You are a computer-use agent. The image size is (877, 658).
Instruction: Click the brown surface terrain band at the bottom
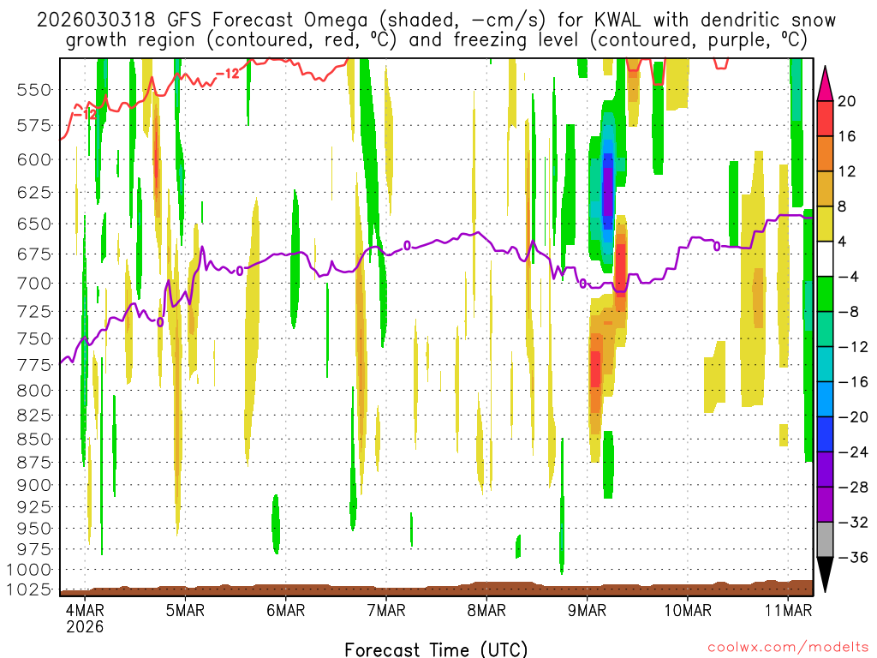coord(436,589)
